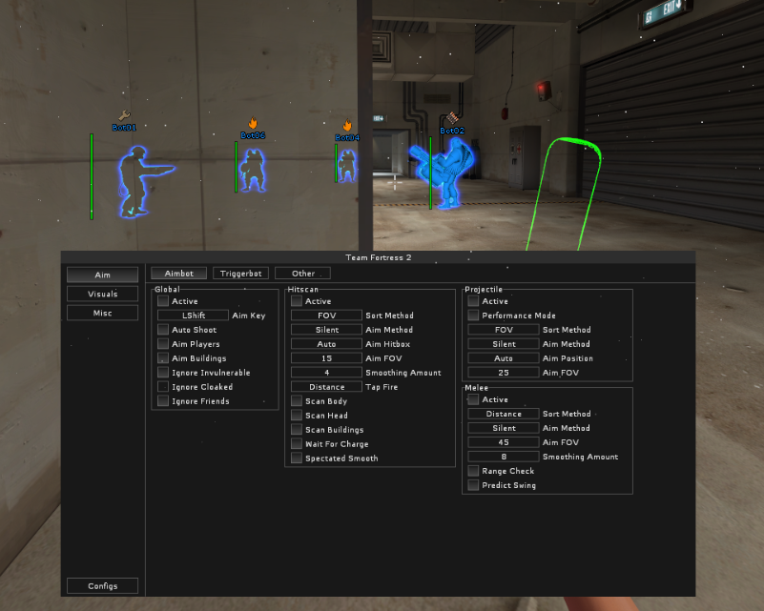This screenshot has width=764, height=611.
Task: Toggle Range Check checkbox
Action: (473, 471)
